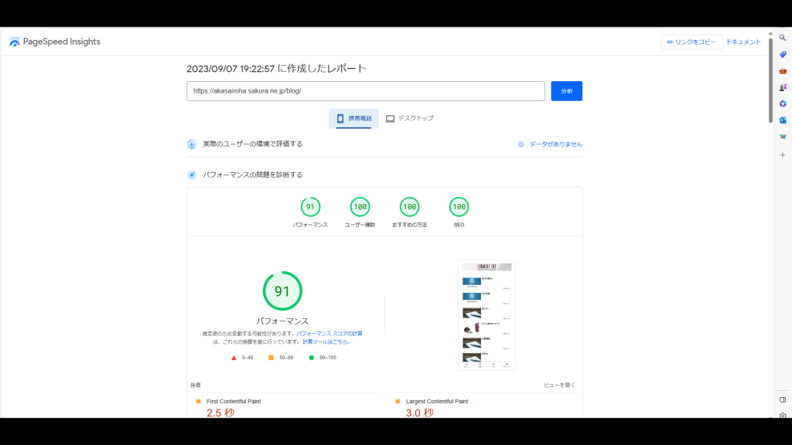Click the 指標 metrics label
The height and width of the screenshot is (445, 792).
tap(196, 385)
